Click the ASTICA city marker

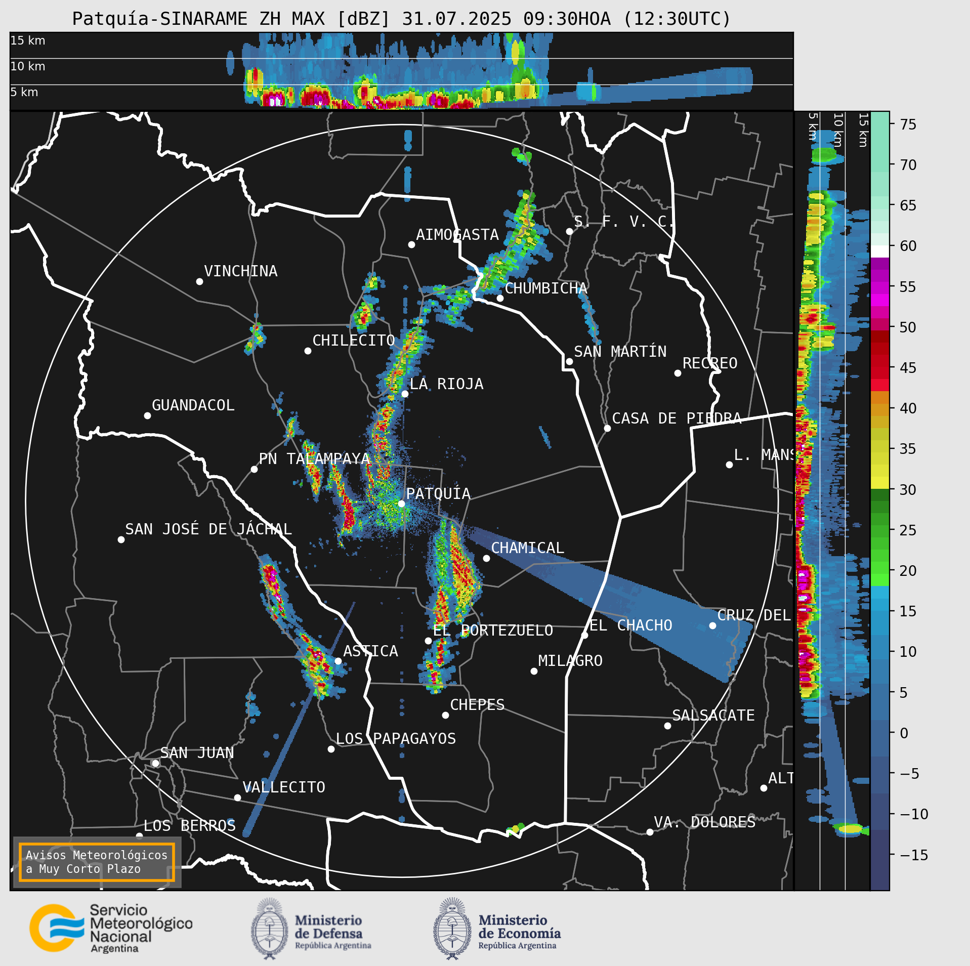coord(338,661)
